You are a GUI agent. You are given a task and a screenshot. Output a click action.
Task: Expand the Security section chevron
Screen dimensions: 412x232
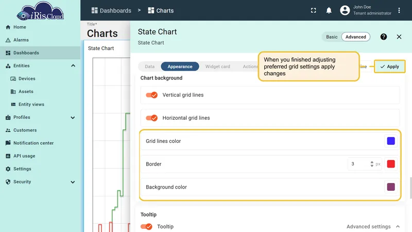[73, 182]
